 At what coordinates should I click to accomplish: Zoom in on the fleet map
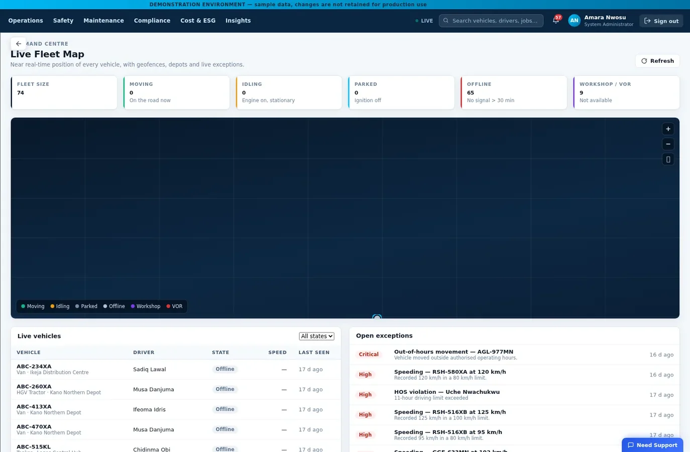pyautogui.click(x=668, y=129)
